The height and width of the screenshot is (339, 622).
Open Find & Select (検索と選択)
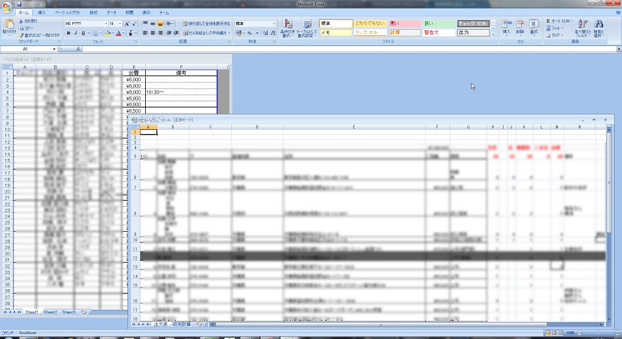(598, 28)
